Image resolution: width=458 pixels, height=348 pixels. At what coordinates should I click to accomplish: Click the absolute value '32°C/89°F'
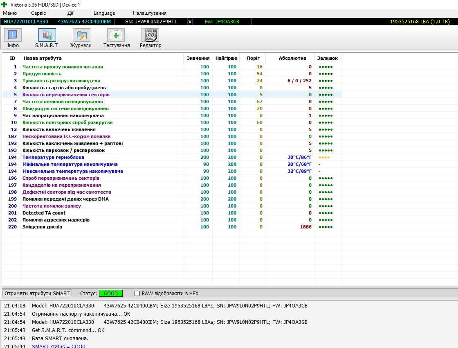(x=299, y=171)
